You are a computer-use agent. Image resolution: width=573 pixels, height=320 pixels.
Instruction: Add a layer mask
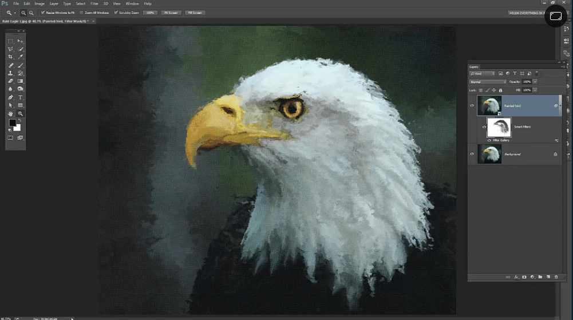[x=524, y=277]
